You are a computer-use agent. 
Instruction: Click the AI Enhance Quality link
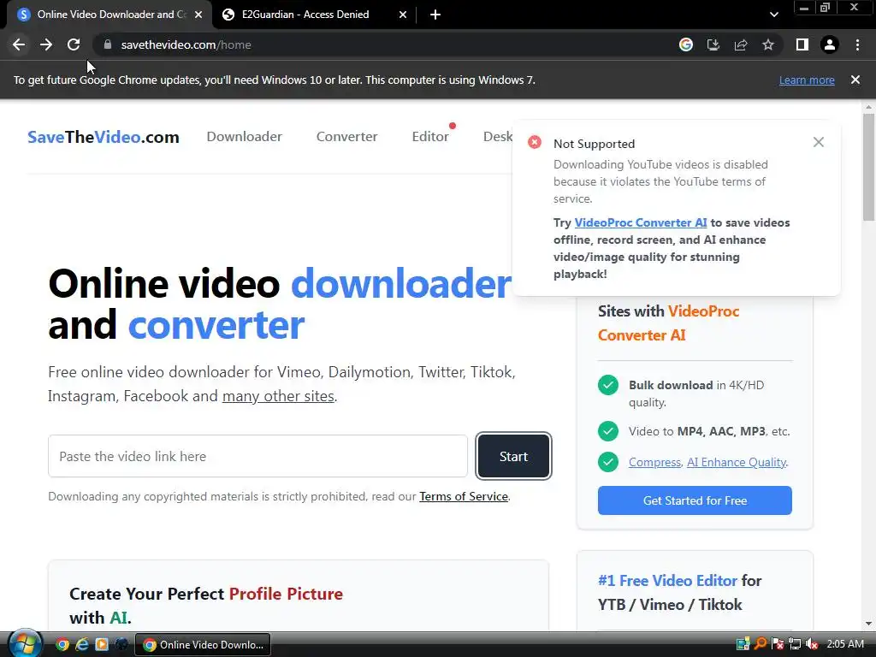(736, 462)
